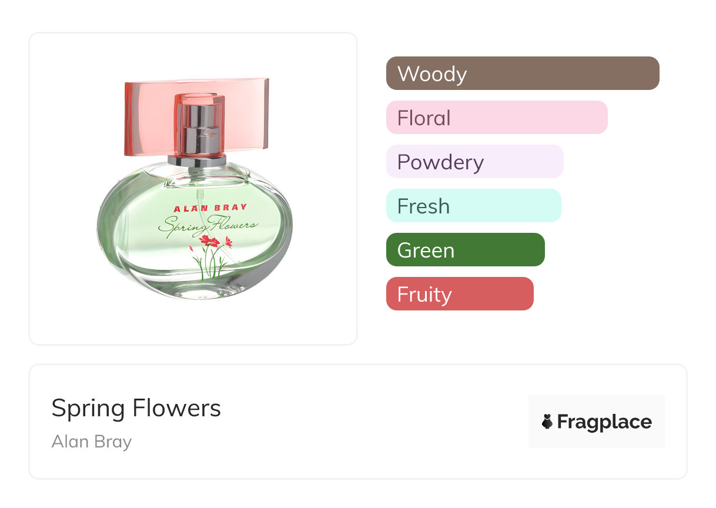Click the clear glass base of bottle
The width and height of the screenshot is (716, 508).
pos(194,289)
